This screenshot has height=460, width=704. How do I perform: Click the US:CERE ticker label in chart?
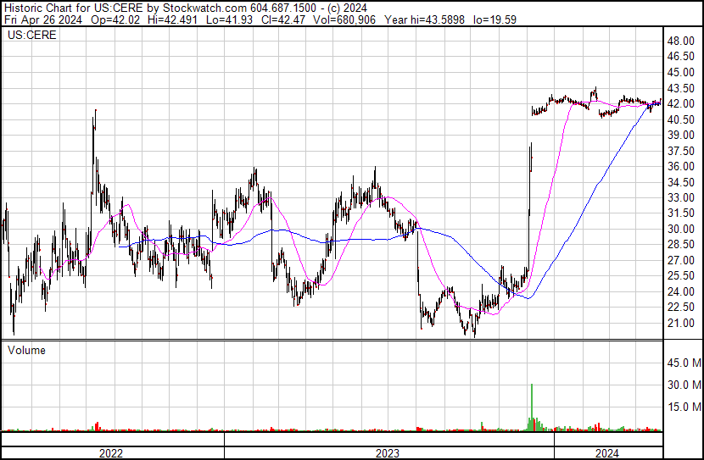(32, 35)
